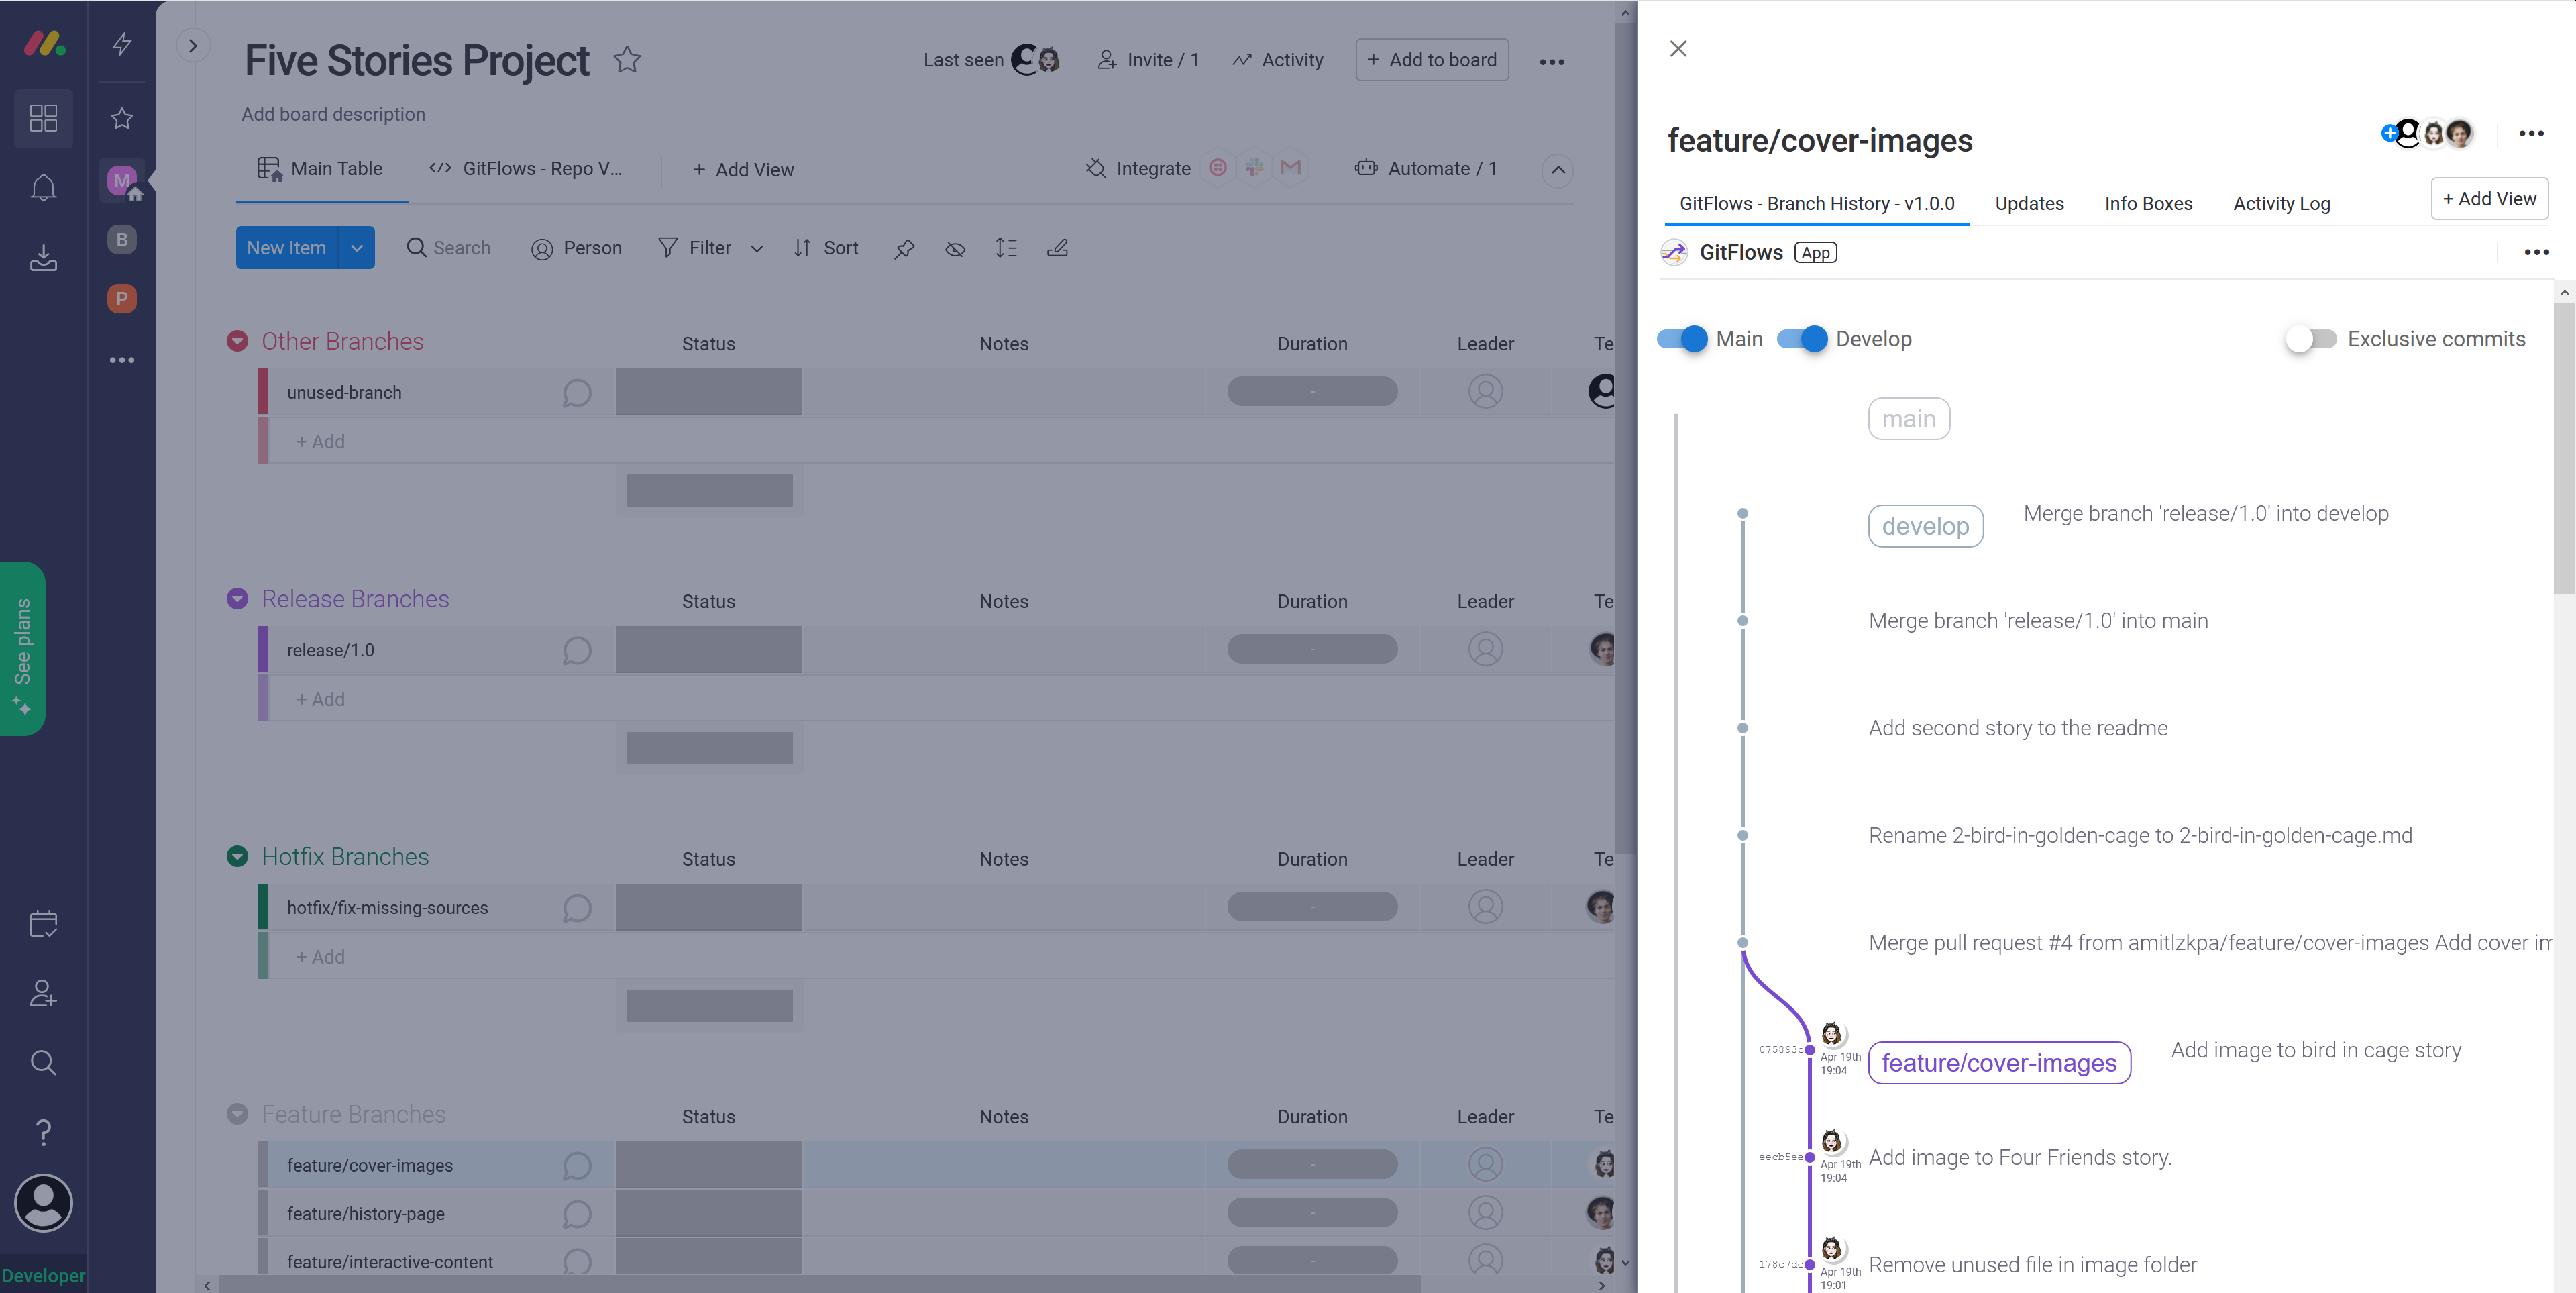This screenshot has width=2576, height=1293.
Task: Switch to the Updates tab
Action: [2028, 203]
